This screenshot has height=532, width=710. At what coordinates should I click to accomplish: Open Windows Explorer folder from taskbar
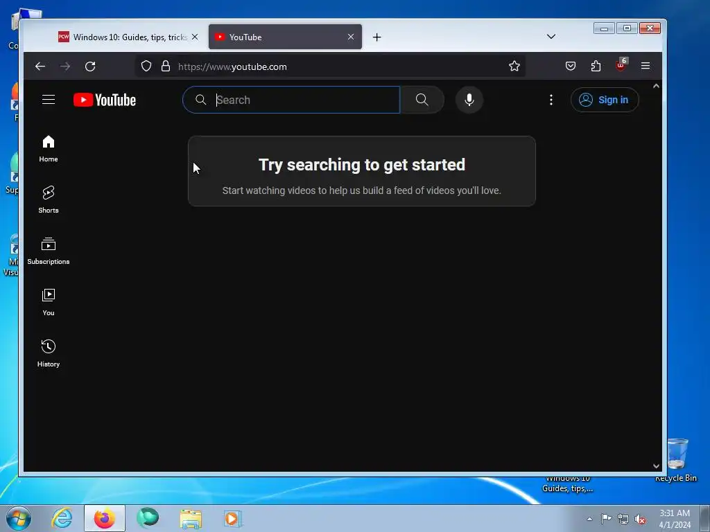click(191, 518)
